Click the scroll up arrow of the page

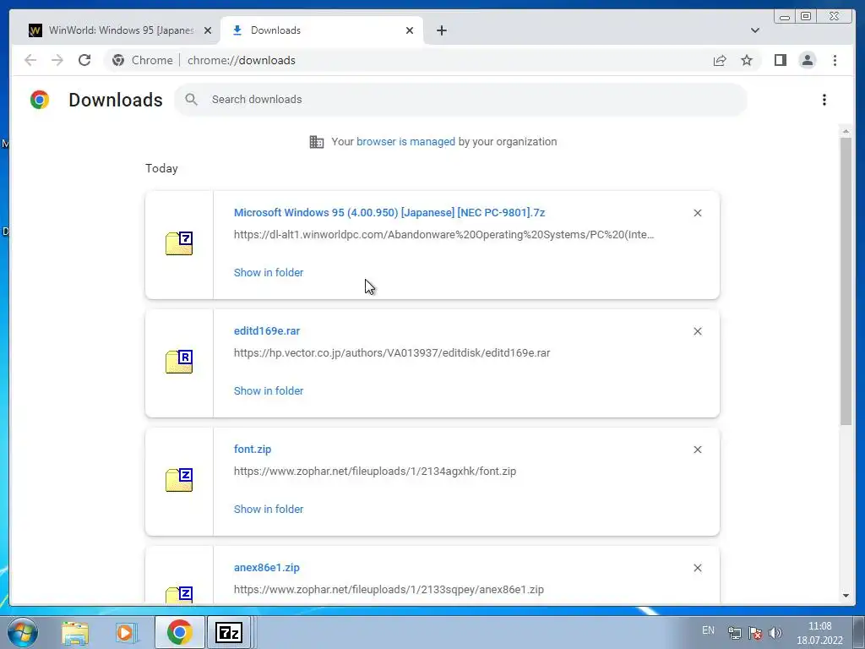pos(846,131)
